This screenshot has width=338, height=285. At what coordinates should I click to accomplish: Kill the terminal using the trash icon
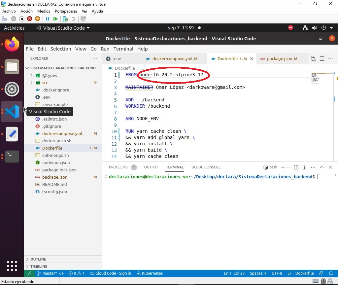coord(304,167)
